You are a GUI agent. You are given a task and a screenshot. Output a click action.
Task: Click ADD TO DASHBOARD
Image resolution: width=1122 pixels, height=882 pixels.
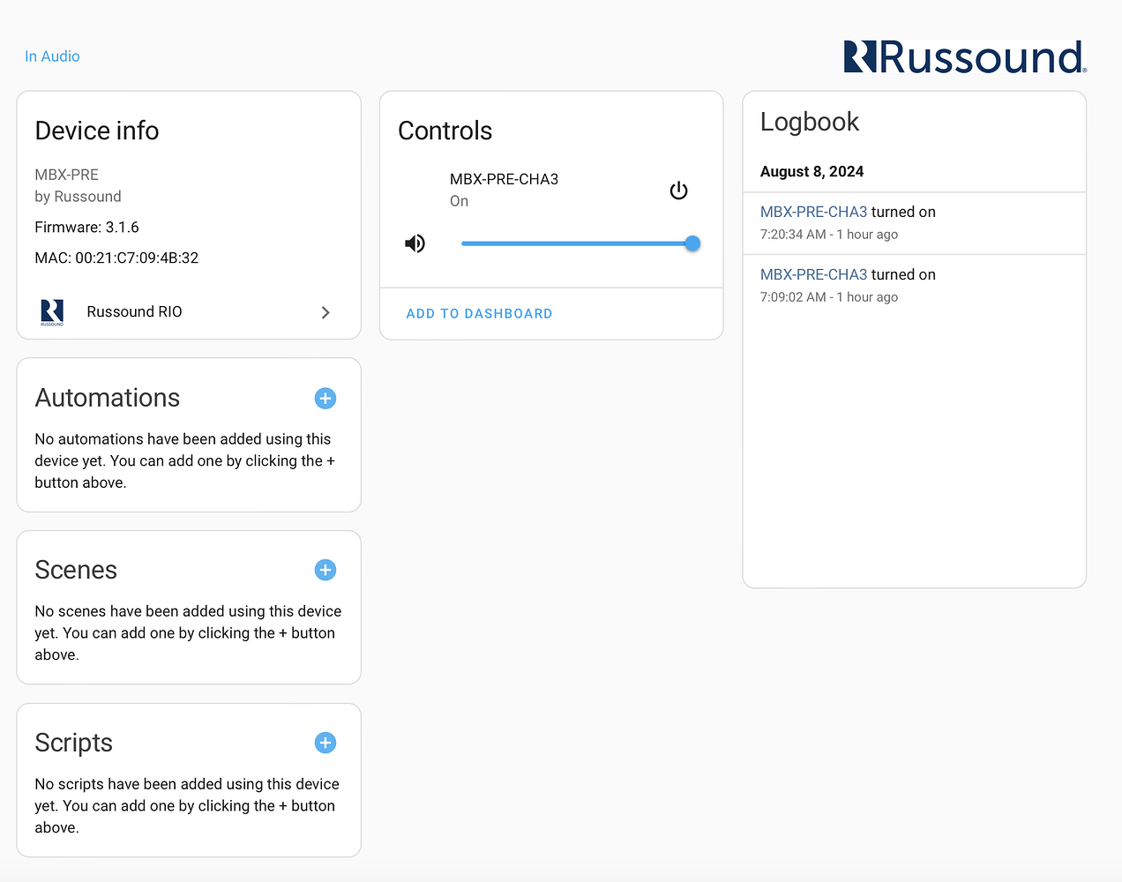click(x=479, y=313)
